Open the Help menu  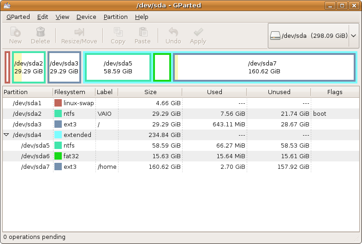click(142, 17)
